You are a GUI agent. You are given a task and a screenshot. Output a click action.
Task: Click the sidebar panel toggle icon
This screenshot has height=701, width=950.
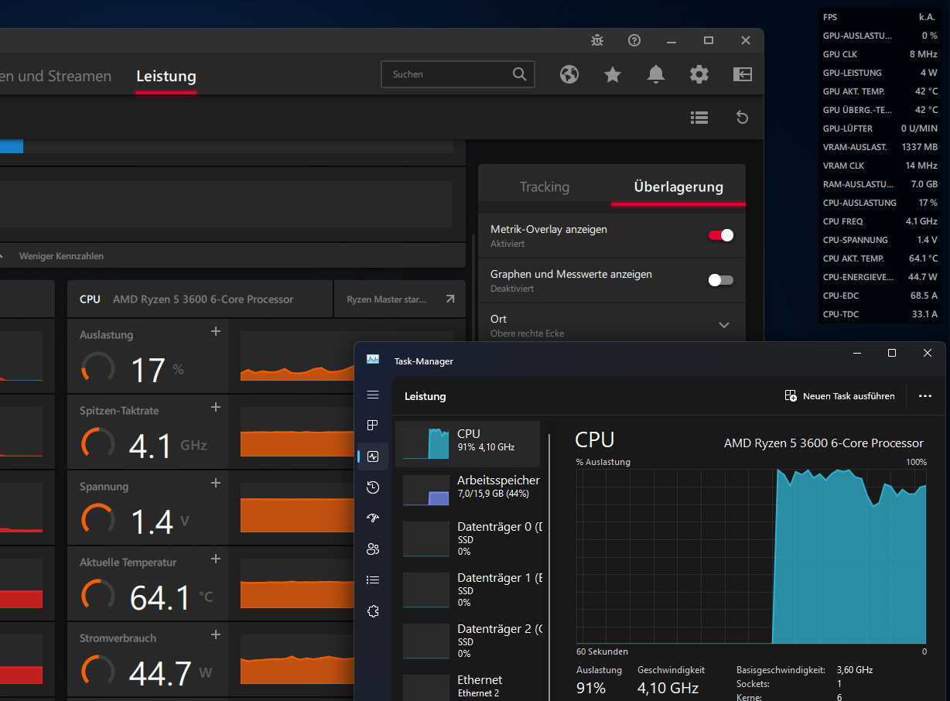point(743,74)
